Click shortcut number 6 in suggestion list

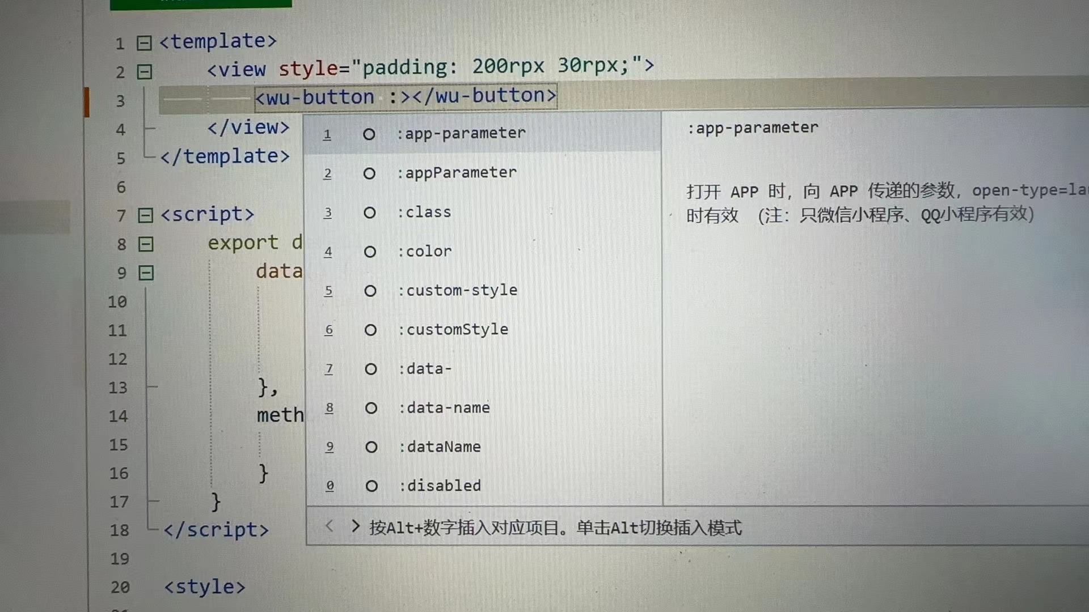[328, 330]
